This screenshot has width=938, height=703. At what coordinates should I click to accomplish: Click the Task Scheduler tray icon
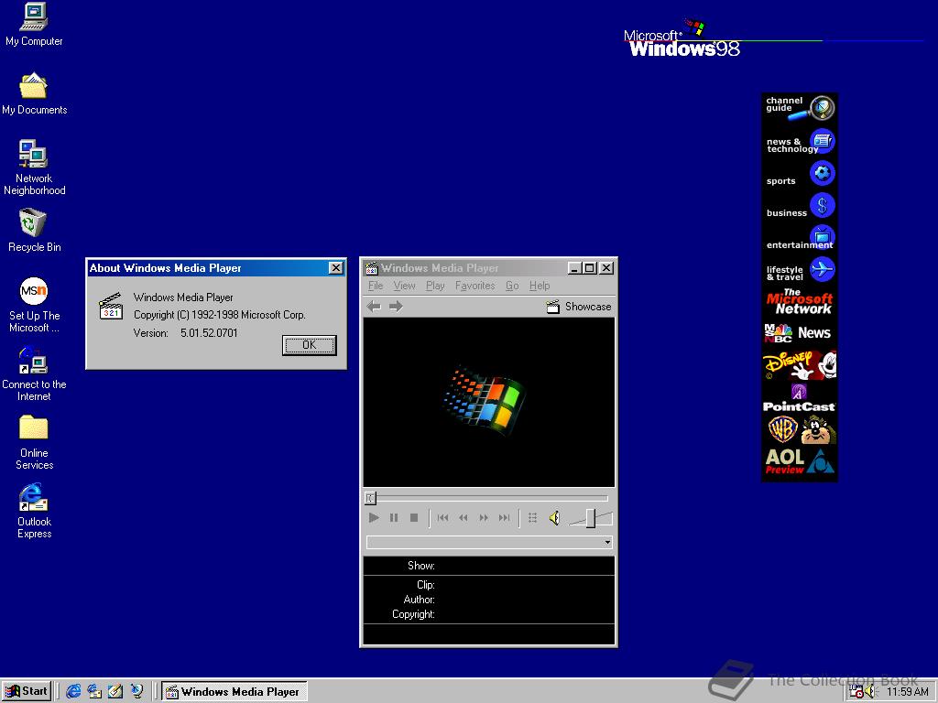[856, 692]
